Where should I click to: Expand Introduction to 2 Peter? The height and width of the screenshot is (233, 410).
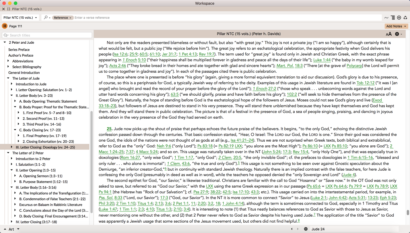[12, 159]
